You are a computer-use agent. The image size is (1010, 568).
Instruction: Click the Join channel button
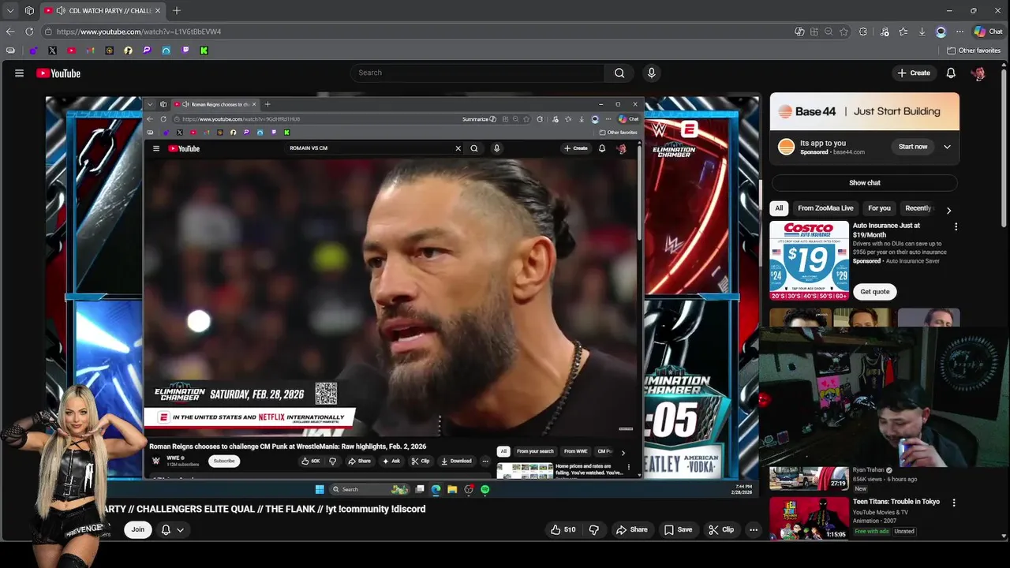coord(138,529)
